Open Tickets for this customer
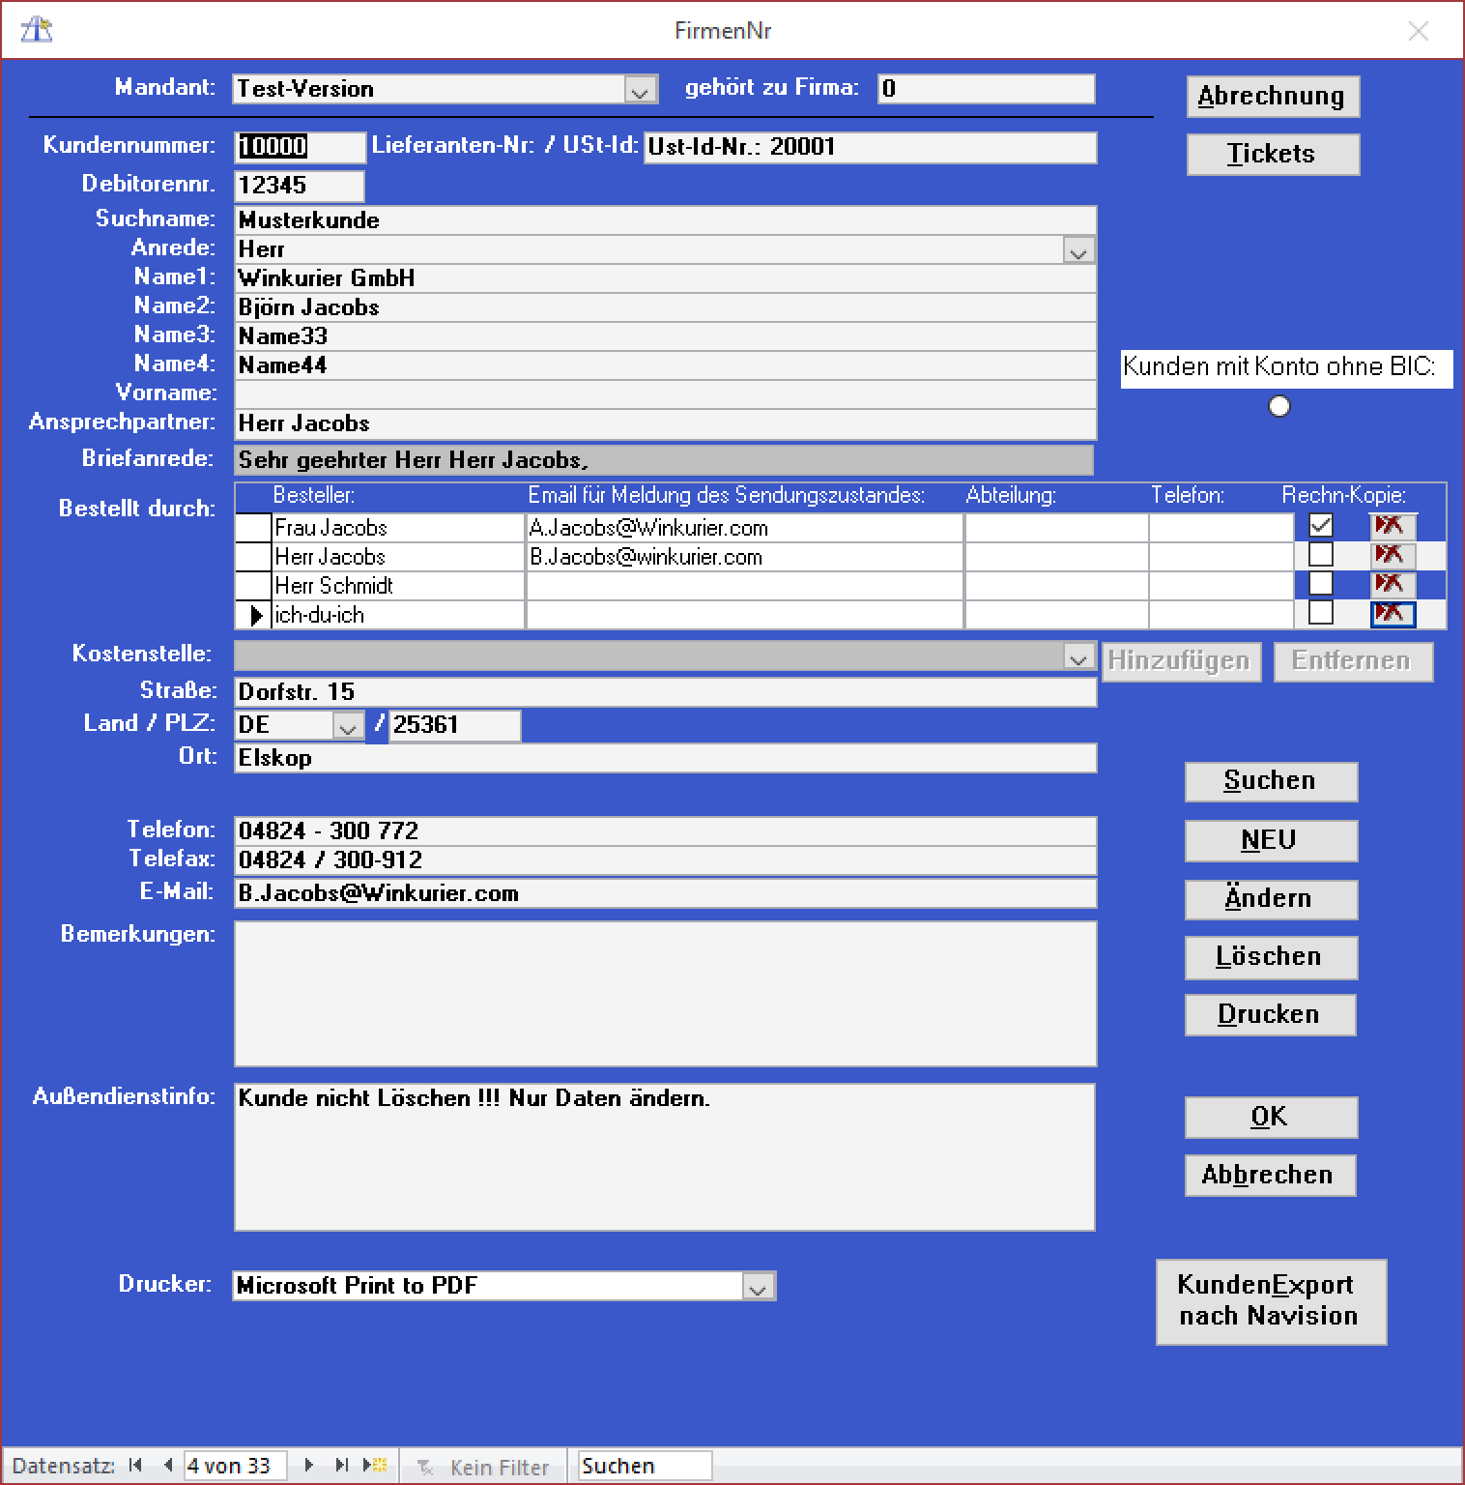1465x1485 pixels. tap(1272, 155)
